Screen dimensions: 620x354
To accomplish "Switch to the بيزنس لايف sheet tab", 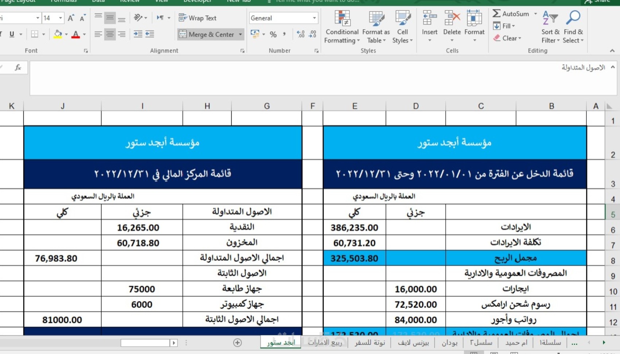I will click(413, 343).
